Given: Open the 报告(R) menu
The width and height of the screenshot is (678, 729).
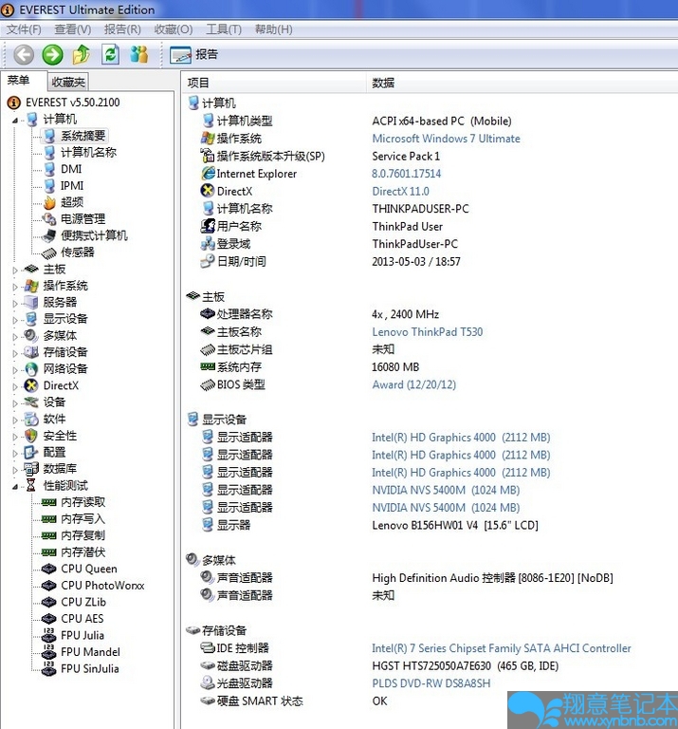Looking at the screenshot, I should tap(122, 29).
